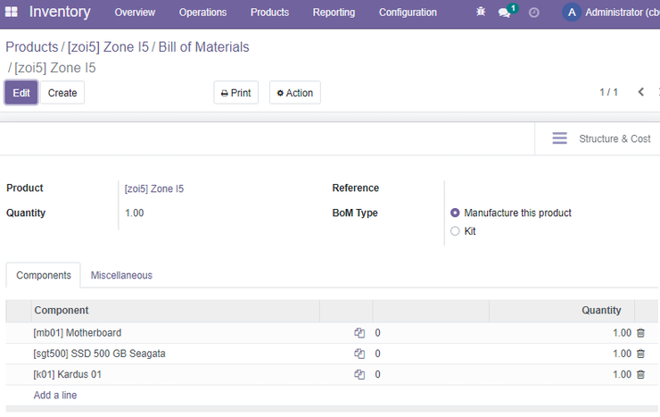The image size is (660, 417).
Task: Open the activities clock icon
Action: [533, 13]
